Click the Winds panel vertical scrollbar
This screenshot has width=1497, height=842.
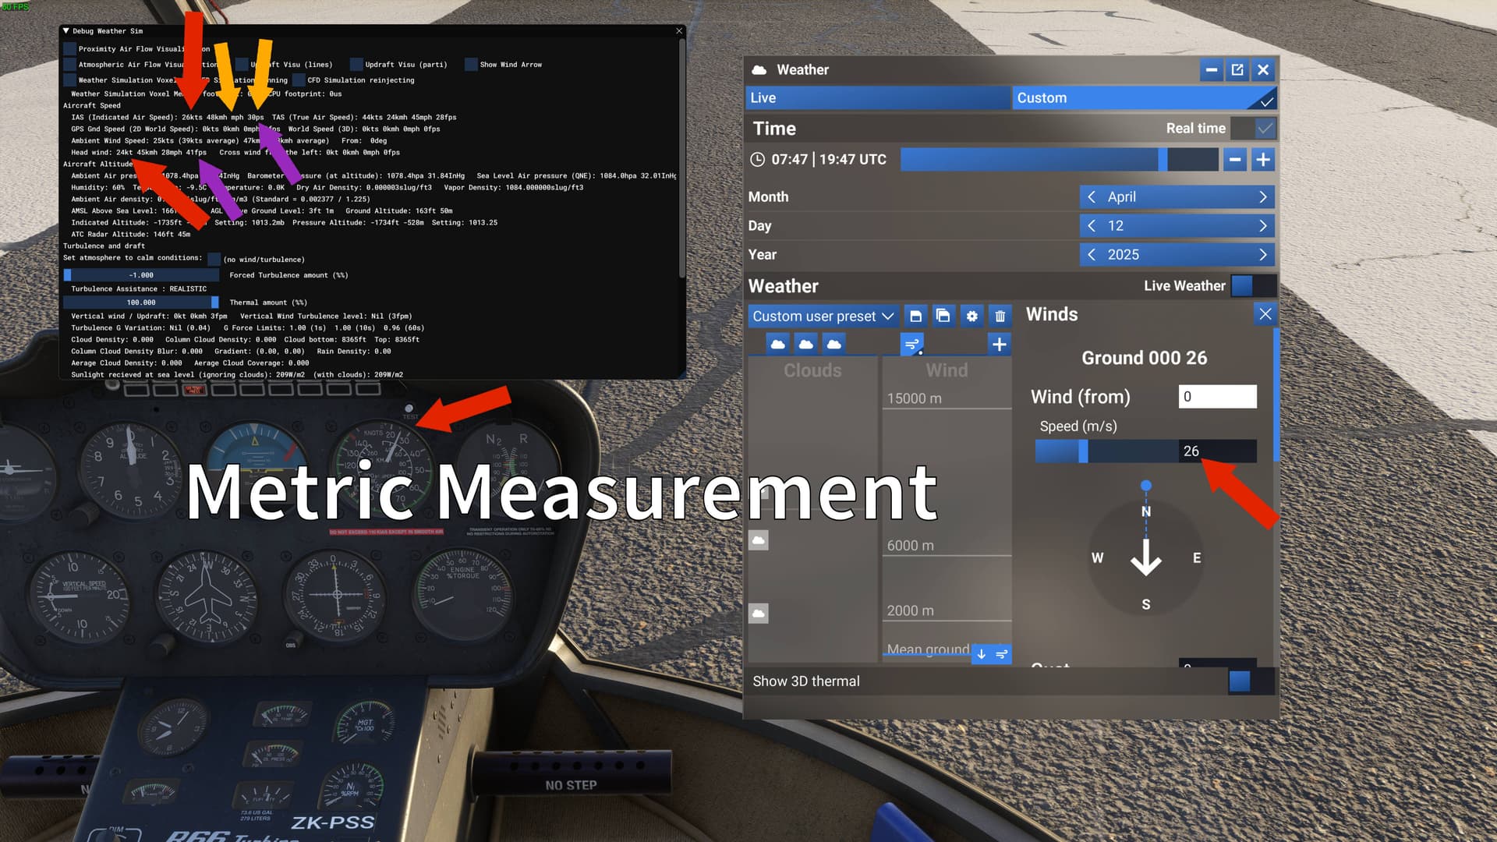pyautogui.click(x=1276, y=394)
